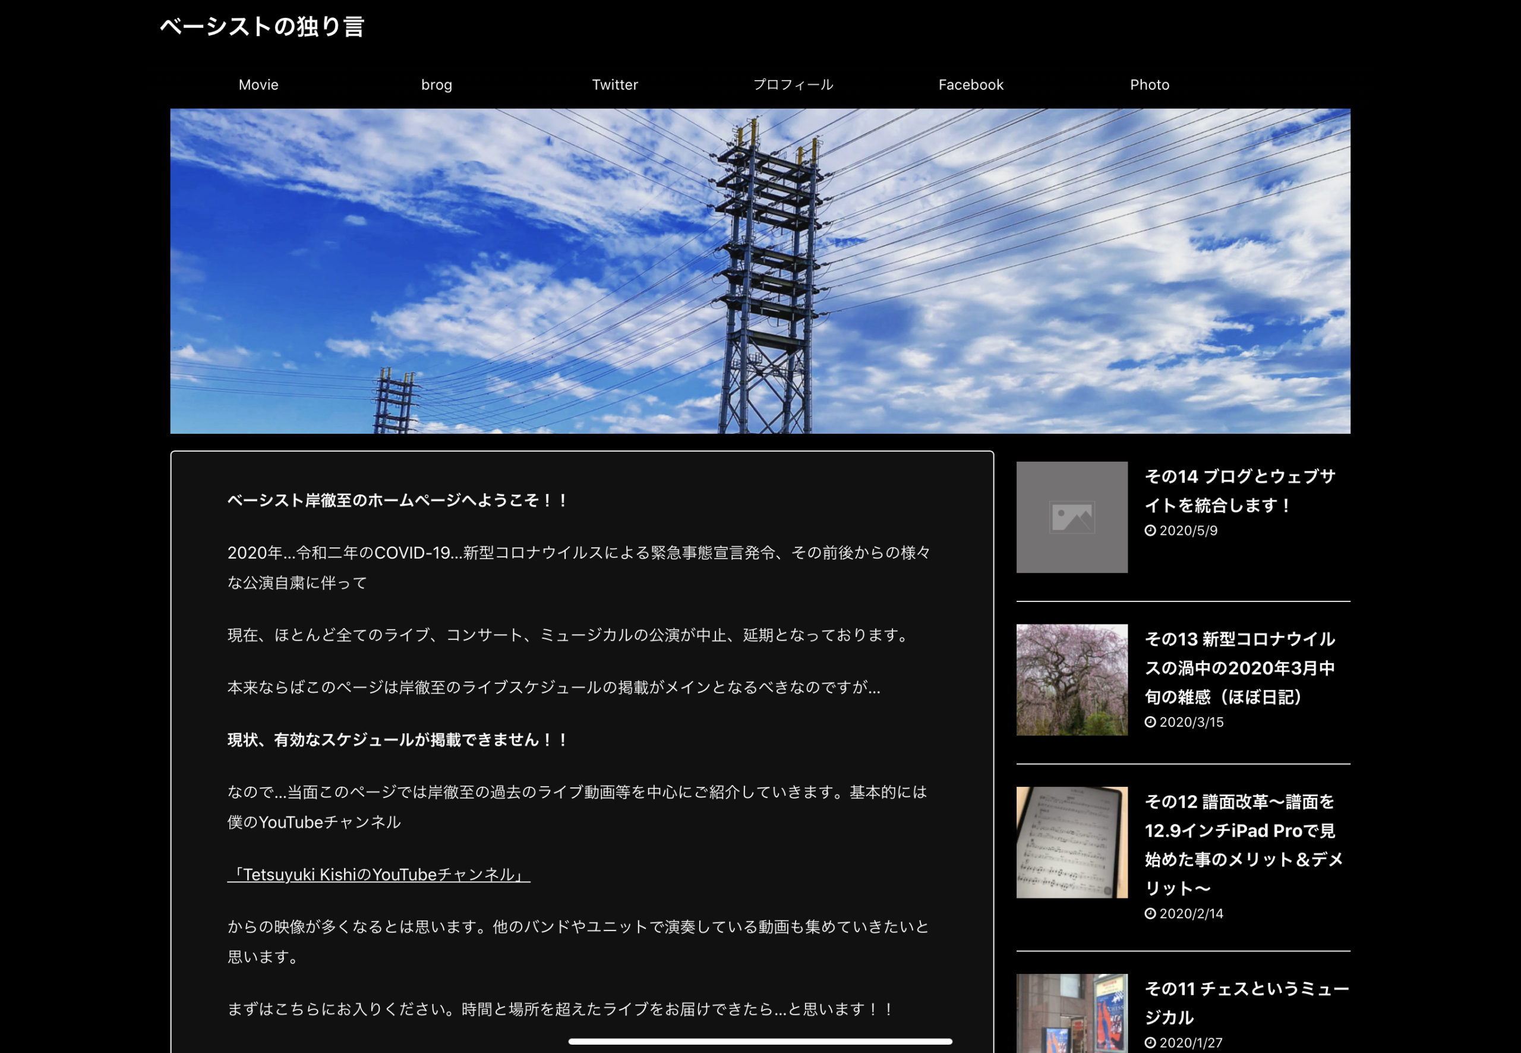Click the paragraph starting 本来ならばこのページは岸徹至の

[x=554, y=687]
